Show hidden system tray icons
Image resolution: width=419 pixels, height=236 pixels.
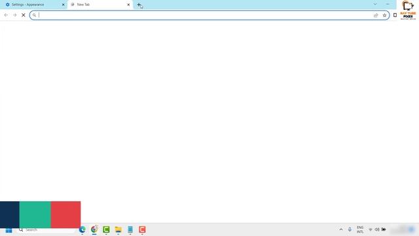click(341, 229)
